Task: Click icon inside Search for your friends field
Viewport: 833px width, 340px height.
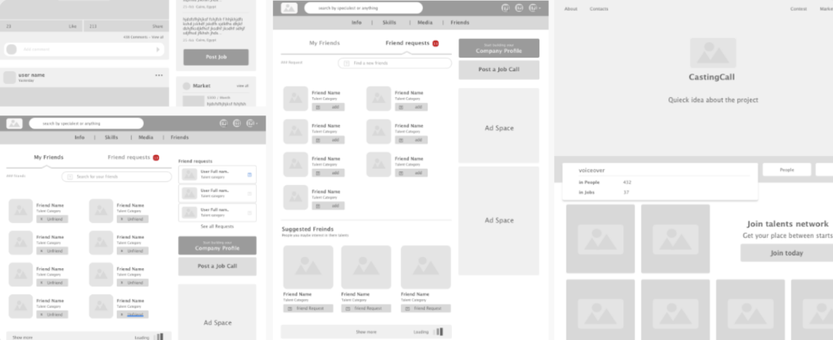Action: point(70,177)
